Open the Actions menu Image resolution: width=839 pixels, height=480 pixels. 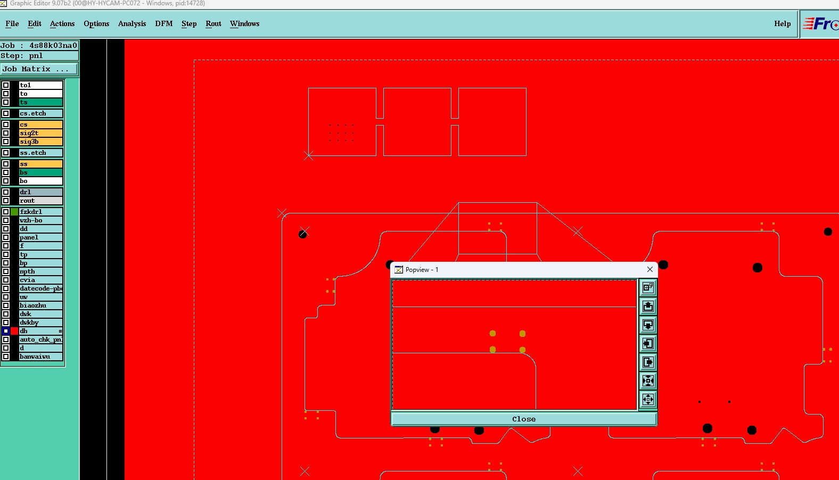62,24
